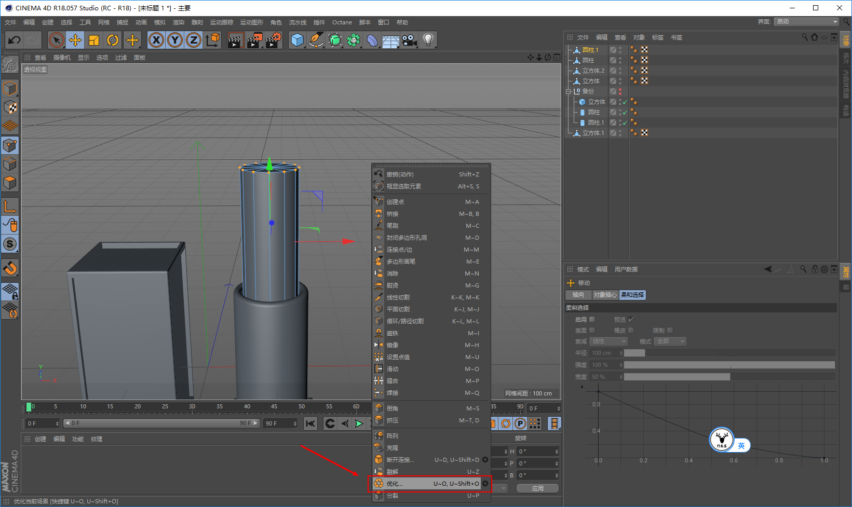The height and width of the screenshot is (507, 852).
Task: Toggle Y axis lock button
Action: pyautogui.click(x=175, y=40)
